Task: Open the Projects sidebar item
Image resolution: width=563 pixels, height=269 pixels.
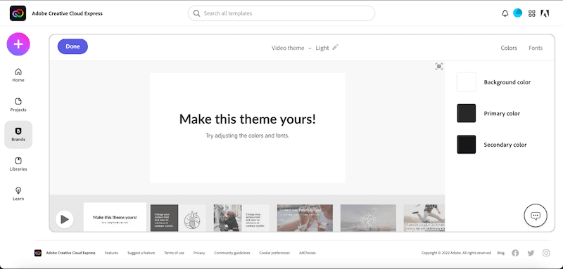Action: pyautogui.click(x=18, y=105)
